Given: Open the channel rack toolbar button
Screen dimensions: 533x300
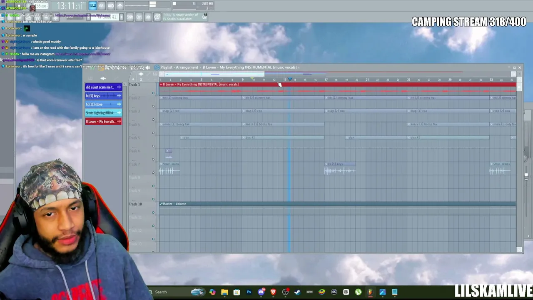Looking at the screenshot, I should point(111,5).
